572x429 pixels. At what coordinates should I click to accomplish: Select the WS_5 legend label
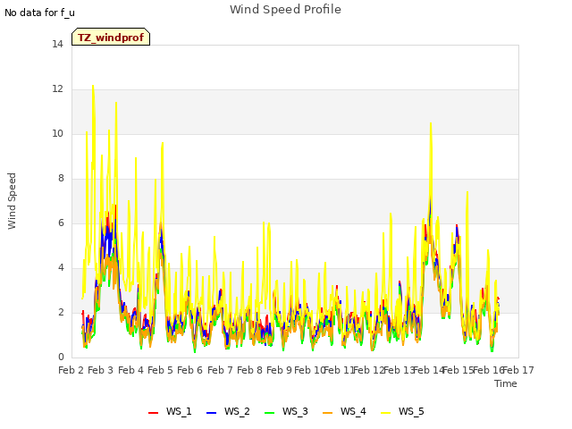411,411
